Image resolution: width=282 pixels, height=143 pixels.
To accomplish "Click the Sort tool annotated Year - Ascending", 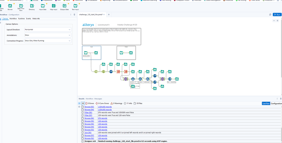I will tap(170, 79).
